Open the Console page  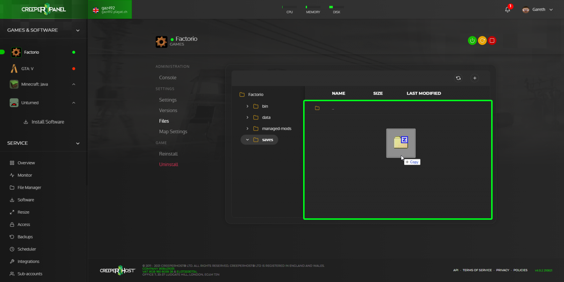click(168, 77)
